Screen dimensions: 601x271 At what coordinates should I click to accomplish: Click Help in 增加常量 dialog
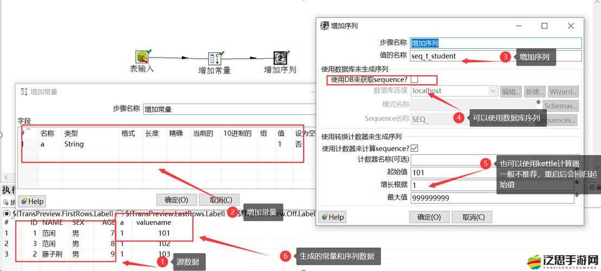(x=33, y=201)
